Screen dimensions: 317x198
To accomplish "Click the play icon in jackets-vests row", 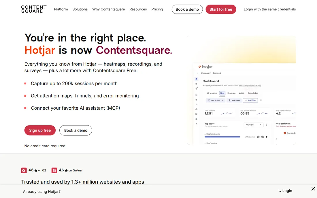I will click(x=267, y=137).
